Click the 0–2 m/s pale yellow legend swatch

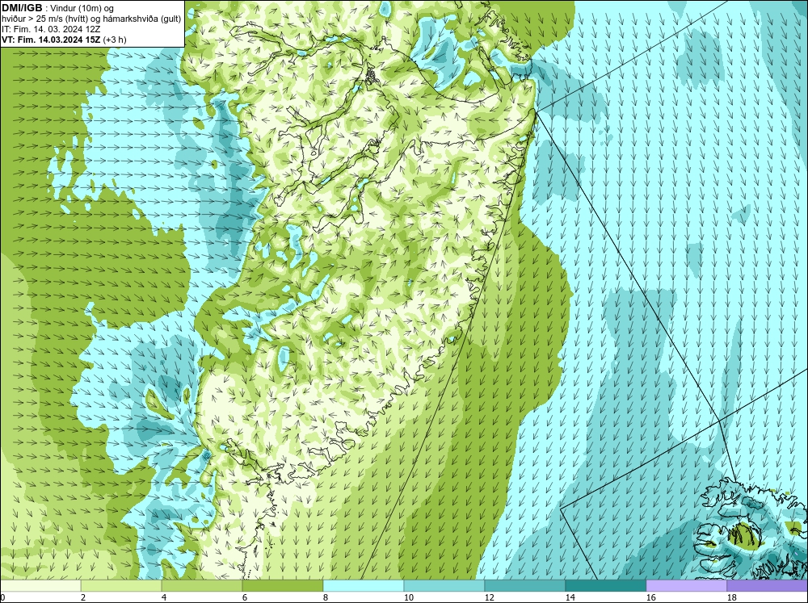pyautogui.click(x=40, y=586)
